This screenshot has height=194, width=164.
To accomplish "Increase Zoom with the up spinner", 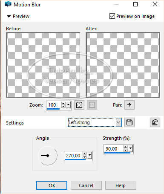I will click(x=63, y=103).
